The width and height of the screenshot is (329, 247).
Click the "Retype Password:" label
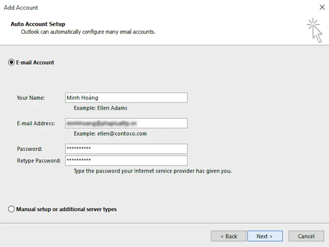pyautogui.click(x=39, y=161)
